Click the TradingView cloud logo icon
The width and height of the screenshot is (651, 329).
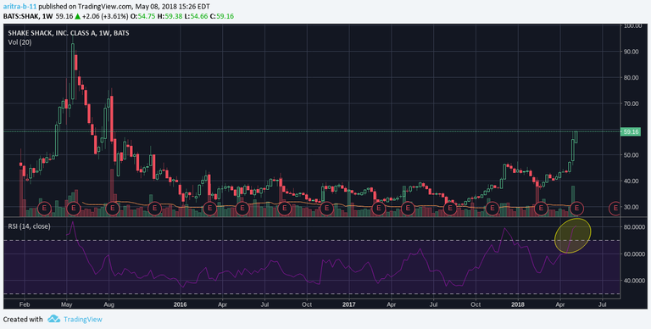(x=54, y=319)
